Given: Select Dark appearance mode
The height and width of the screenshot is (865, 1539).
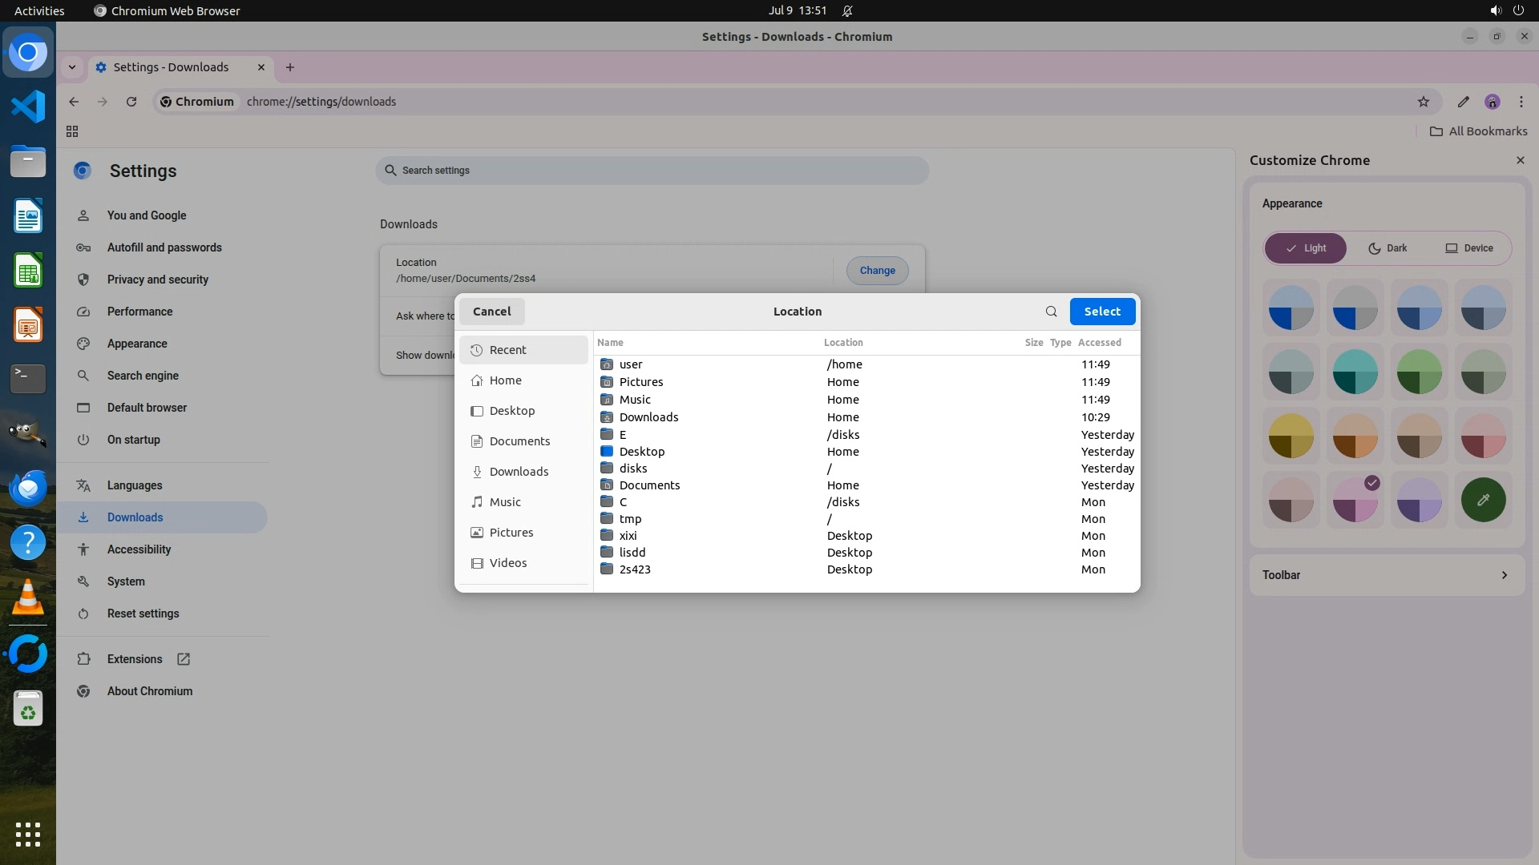Looking at the screenshot, I should (1387, 248).
